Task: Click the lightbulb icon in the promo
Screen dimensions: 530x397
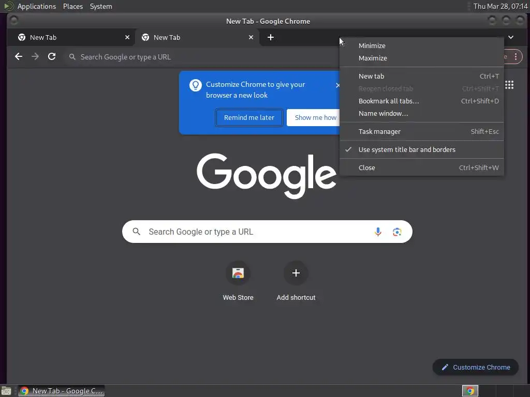Action: pos(195,85)
